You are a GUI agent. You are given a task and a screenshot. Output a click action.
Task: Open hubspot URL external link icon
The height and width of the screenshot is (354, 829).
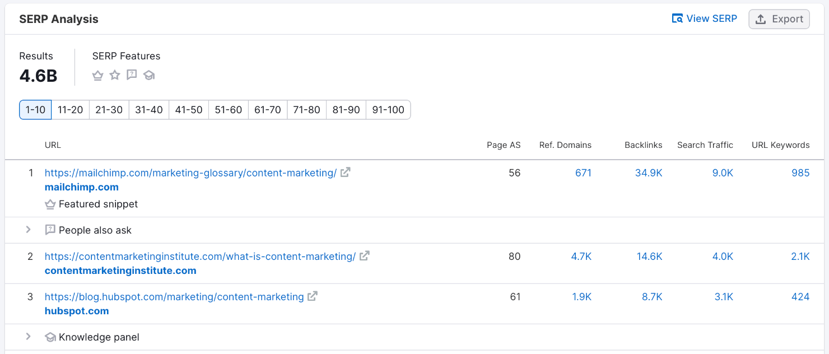[313, 296]
